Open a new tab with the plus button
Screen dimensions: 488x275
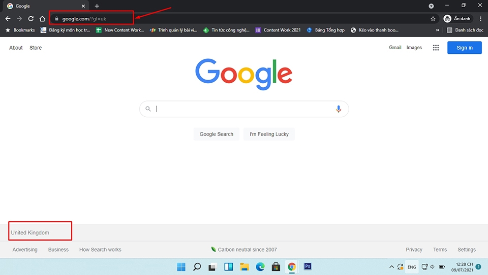point(97,6)
